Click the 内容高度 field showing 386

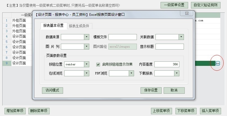(167, 64)
